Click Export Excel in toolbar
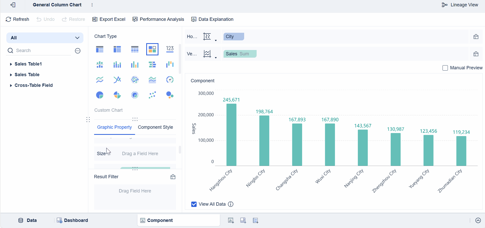The height and width of the screenshot is (228, 485). (109, 19)
